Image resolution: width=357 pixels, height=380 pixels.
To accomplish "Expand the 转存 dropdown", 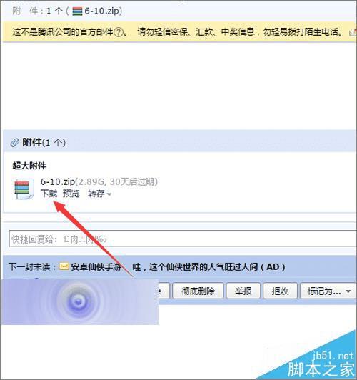I will [99, 194].
